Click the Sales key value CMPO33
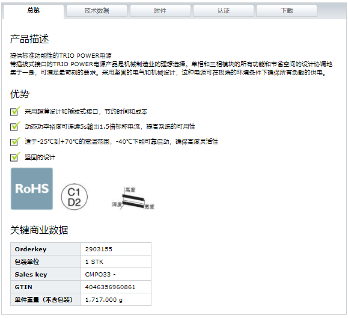348x318 pixels. pos(98,275)
